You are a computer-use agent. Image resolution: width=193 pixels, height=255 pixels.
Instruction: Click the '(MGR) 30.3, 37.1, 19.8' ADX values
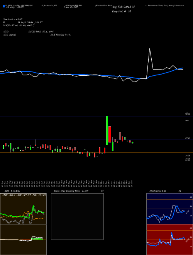pyautogui.click(x=41, y=32)
